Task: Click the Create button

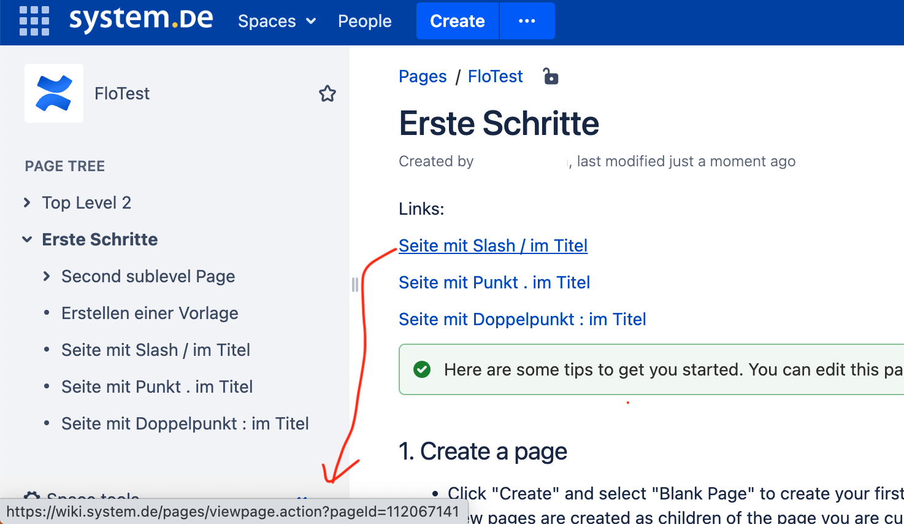Action: [457, 20]
